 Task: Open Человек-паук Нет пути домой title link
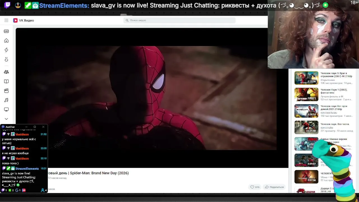click(x=334, y=107)
